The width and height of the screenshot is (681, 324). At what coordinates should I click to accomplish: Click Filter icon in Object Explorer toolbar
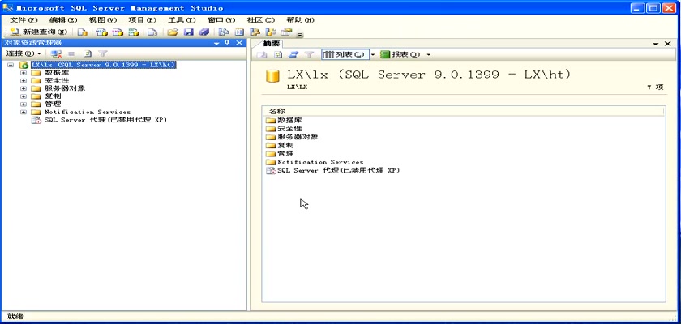pyautogui.click(x=102, y=53)
